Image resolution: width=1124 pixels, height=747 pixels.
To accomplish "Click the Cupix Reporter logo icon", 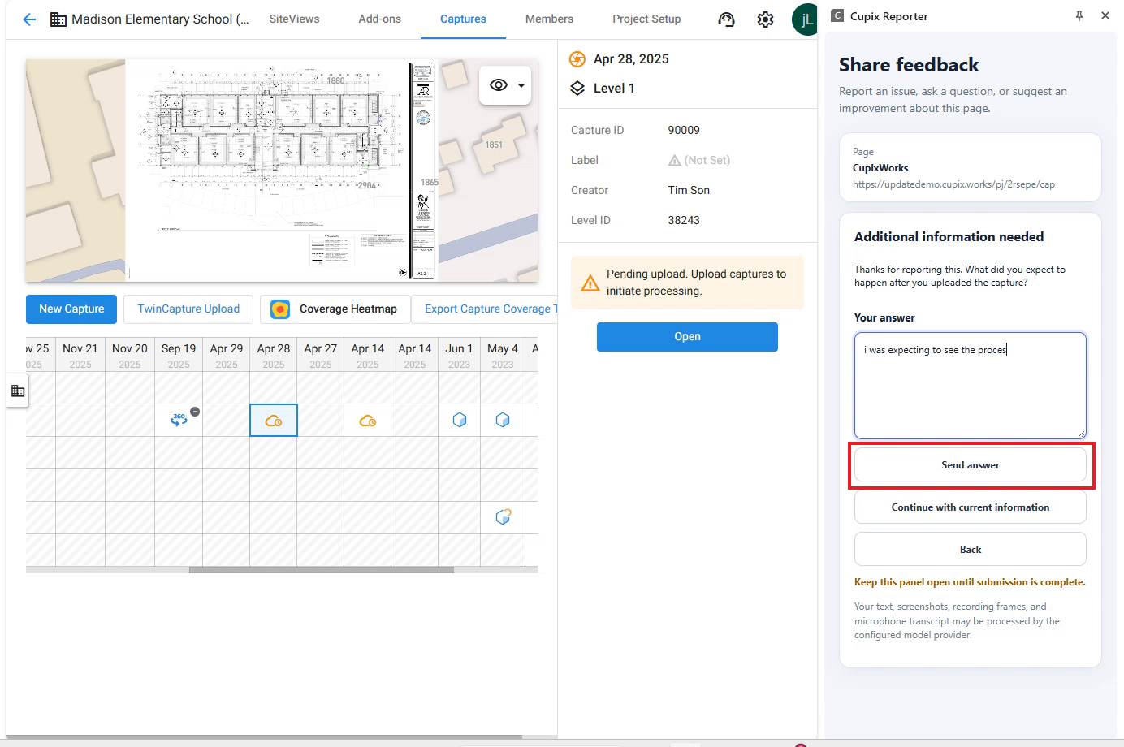I will [x=837, y=16].
